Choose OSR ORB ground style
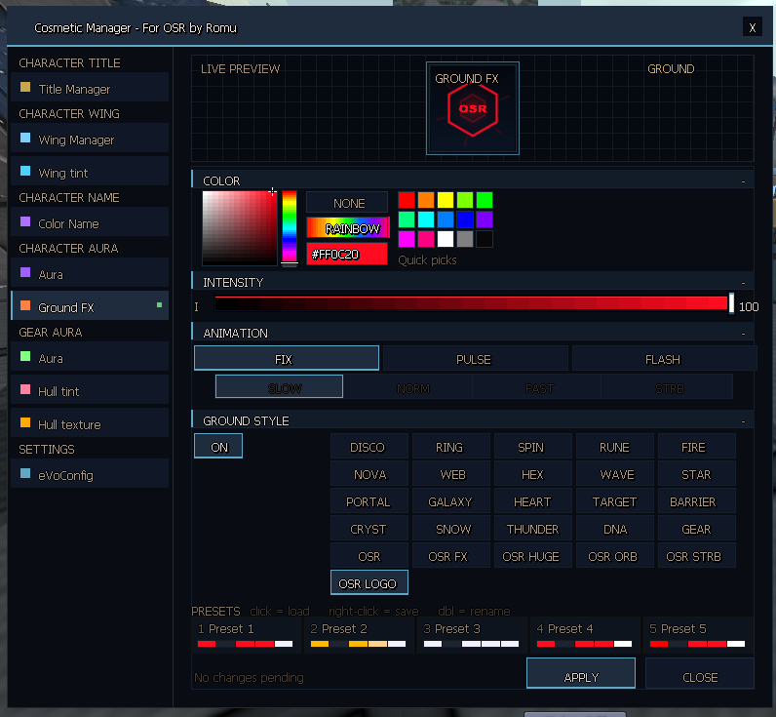The width and height of the screenshot is (776, 717). click(615, 555)
